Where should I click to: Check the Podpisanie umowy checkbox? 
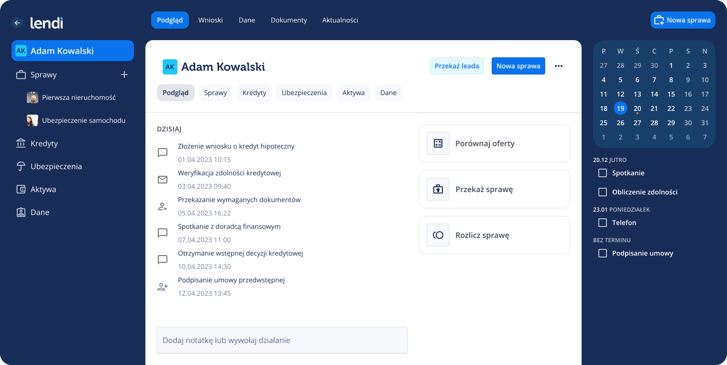click(603, 253)
